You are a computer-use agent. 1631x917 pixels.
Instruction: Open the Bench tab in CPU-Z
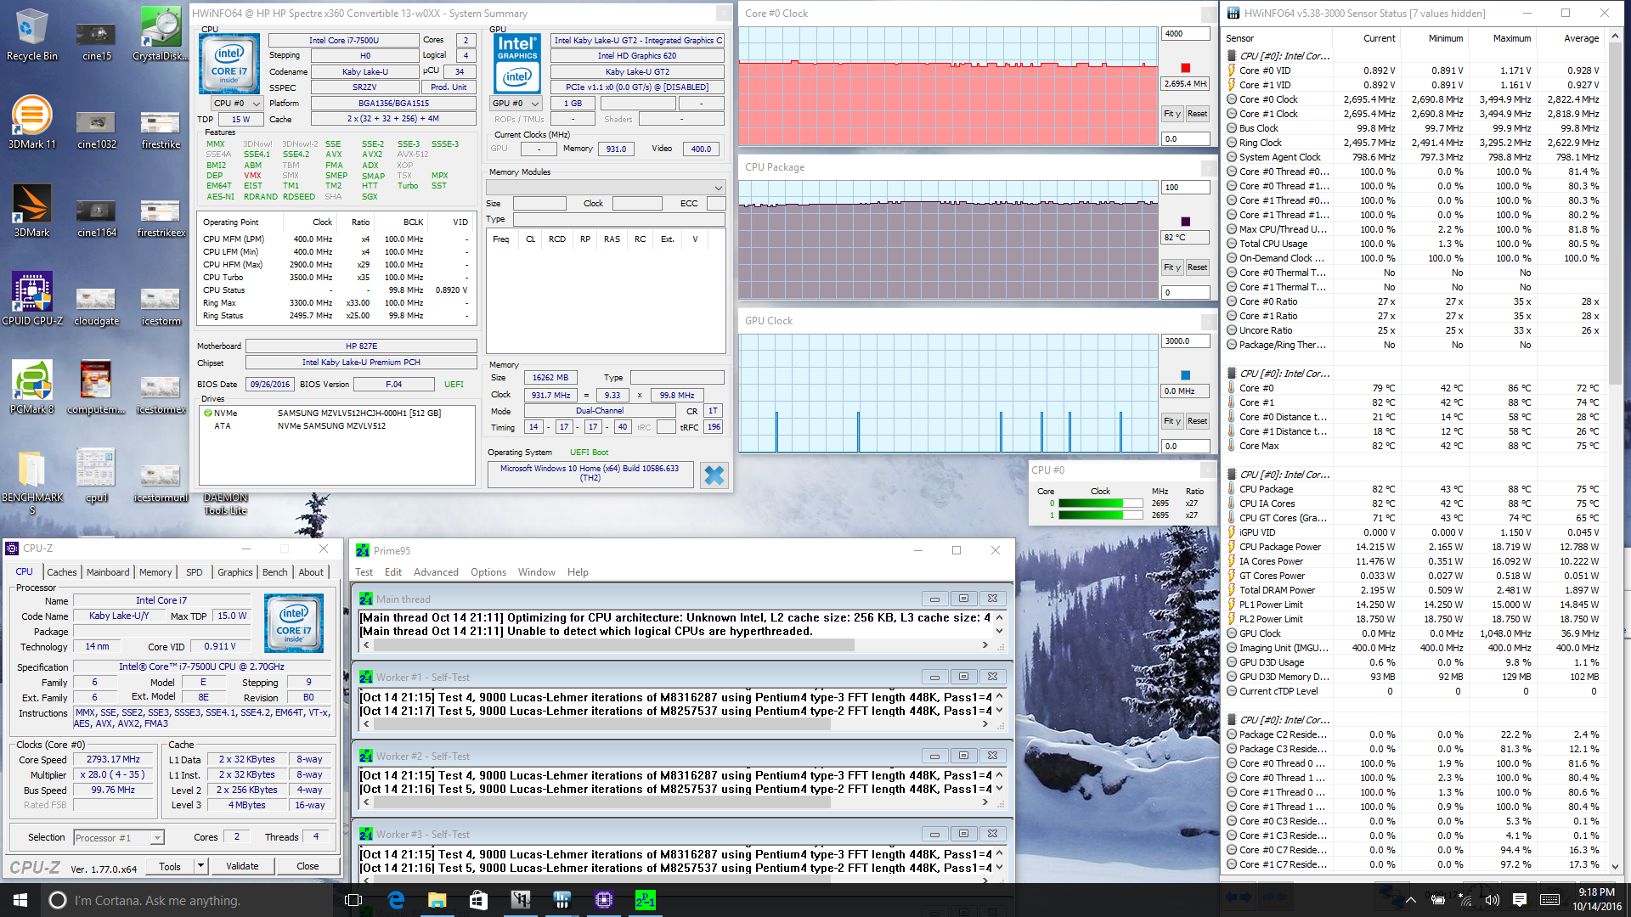tap(274, 572)
